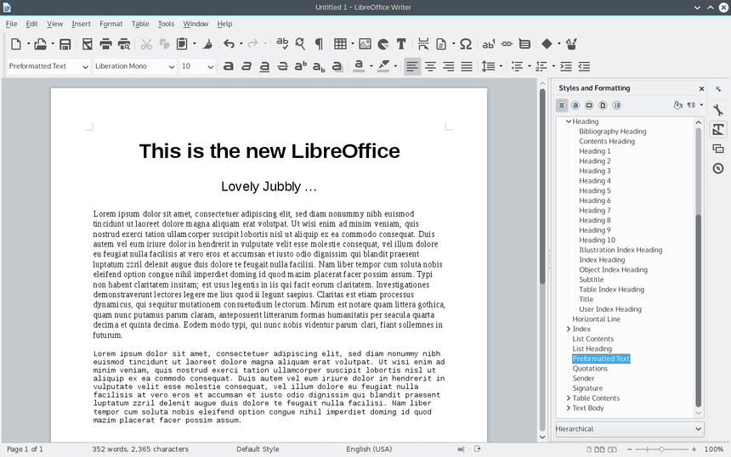Open the Insert menu
Screen dimensions: 731x457
pos(81,24)
